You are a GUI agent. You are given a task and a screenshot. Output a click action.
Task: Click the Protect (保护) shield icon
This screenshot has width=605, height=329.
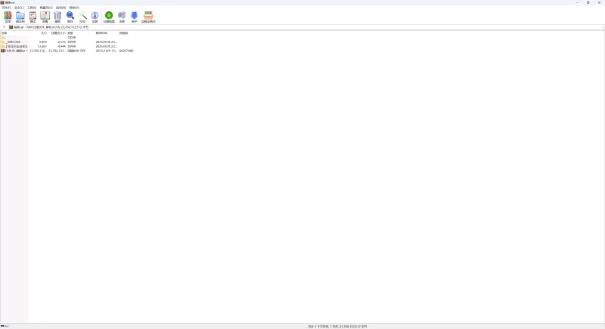tap(134, 16)
